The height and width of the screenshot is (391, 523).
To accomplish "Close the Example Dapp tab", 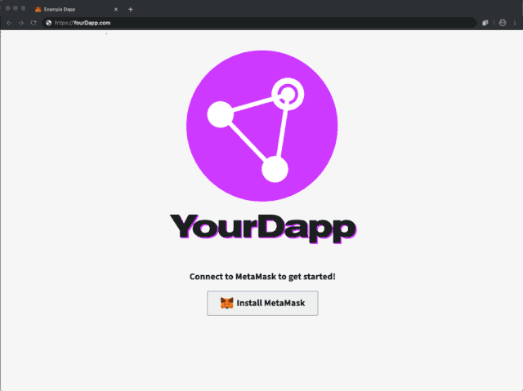I will pyautogui.click(x=116, y=9).
